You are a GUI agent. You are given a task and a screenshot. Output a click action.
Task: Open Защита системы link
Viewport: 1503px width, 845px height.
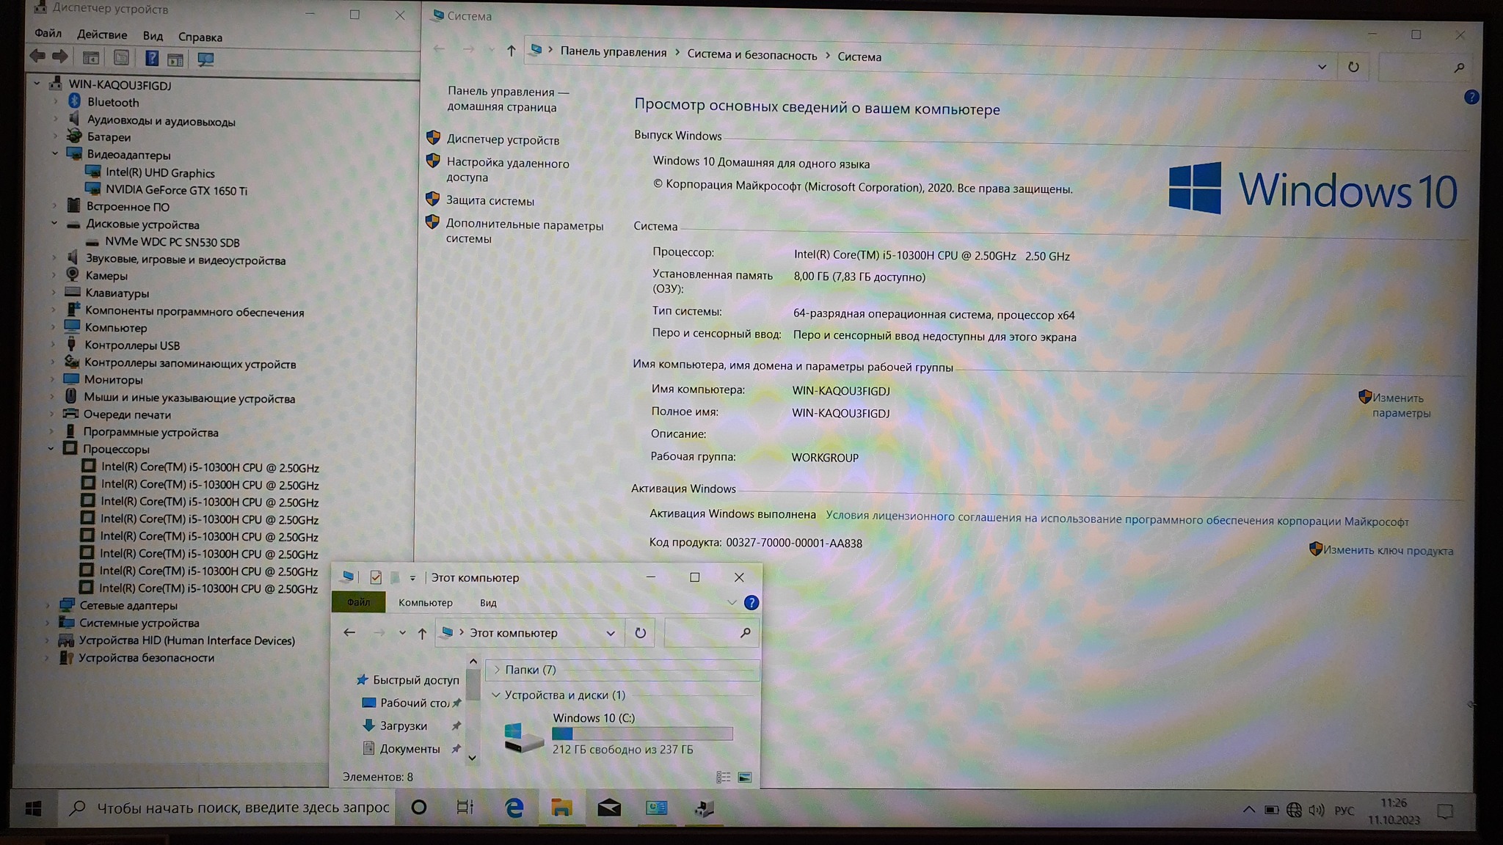pyautogui.click(x=490, y=200)
